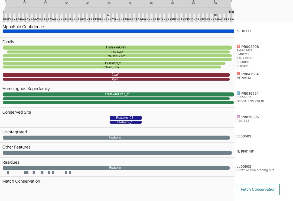Select the Frataxin/CyaY family match bar
The height and width of the screenshot is (201, 293).
117,47
